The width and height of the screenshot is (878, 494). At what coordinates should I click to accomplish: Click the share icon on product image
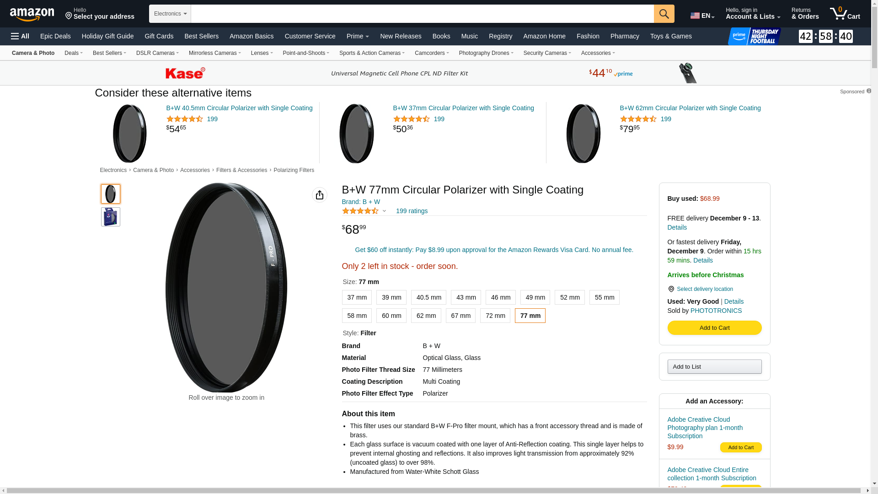click(319, 195)
